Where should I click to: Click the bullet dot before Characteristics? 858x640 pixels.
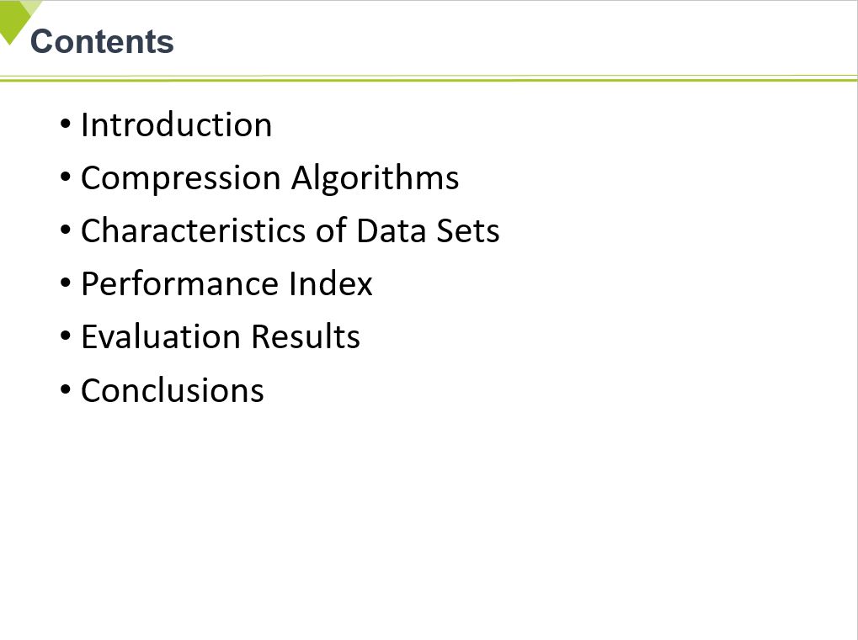66,231
